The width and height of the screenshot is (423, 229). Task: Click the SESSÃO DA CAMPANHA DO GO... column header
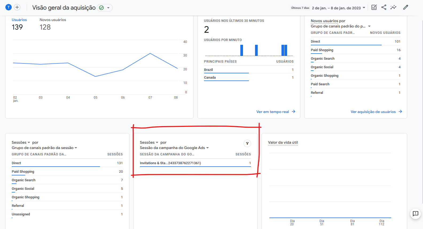coord(167,154)
